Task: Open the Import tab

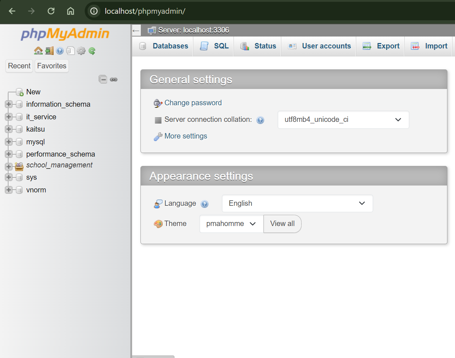Action: [429, 46]
